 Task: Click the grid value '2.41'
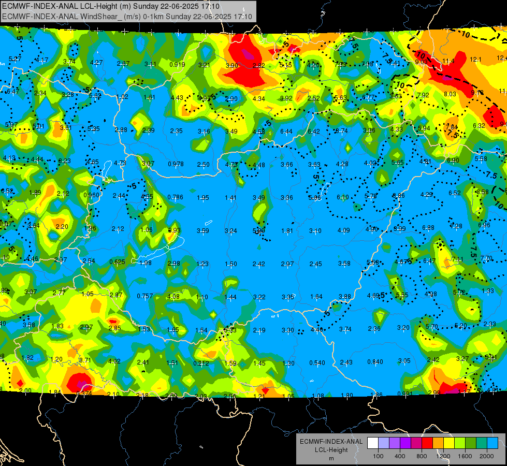(x=143, y=362)
